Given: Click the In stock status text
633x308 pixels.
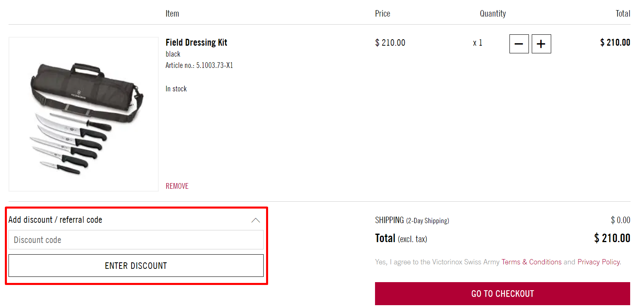Looking at the screenshot, I should 176,89.
